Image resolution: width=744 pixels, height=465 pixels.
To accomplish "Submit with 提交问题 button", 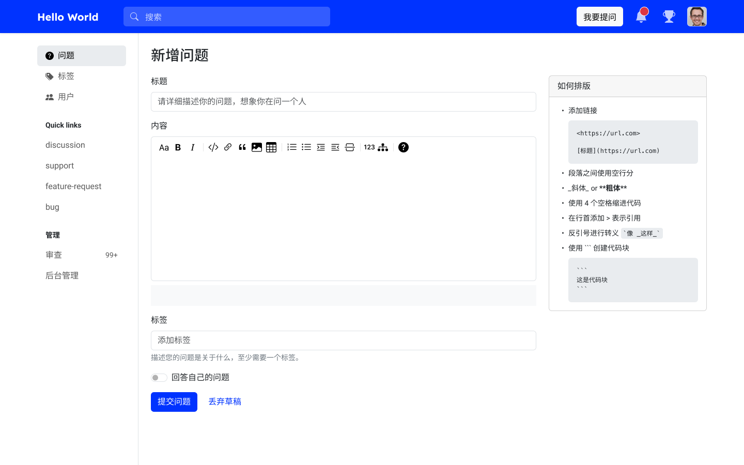I will pyautogui.click(x=174, y=402).
